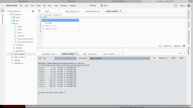Open Runner: C dropdown
Image resolution: width=193 pixels, height=108 pixels.
(x=163, y=58)
